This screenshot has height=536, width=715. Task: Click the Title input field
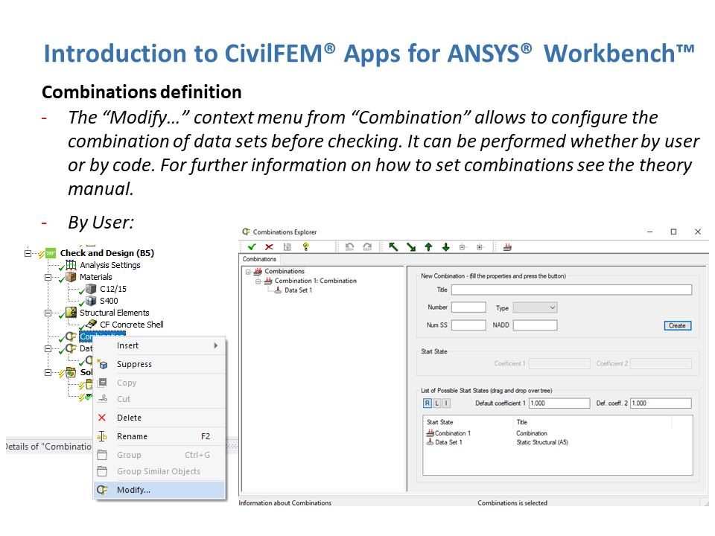click(x=571, y=290)
